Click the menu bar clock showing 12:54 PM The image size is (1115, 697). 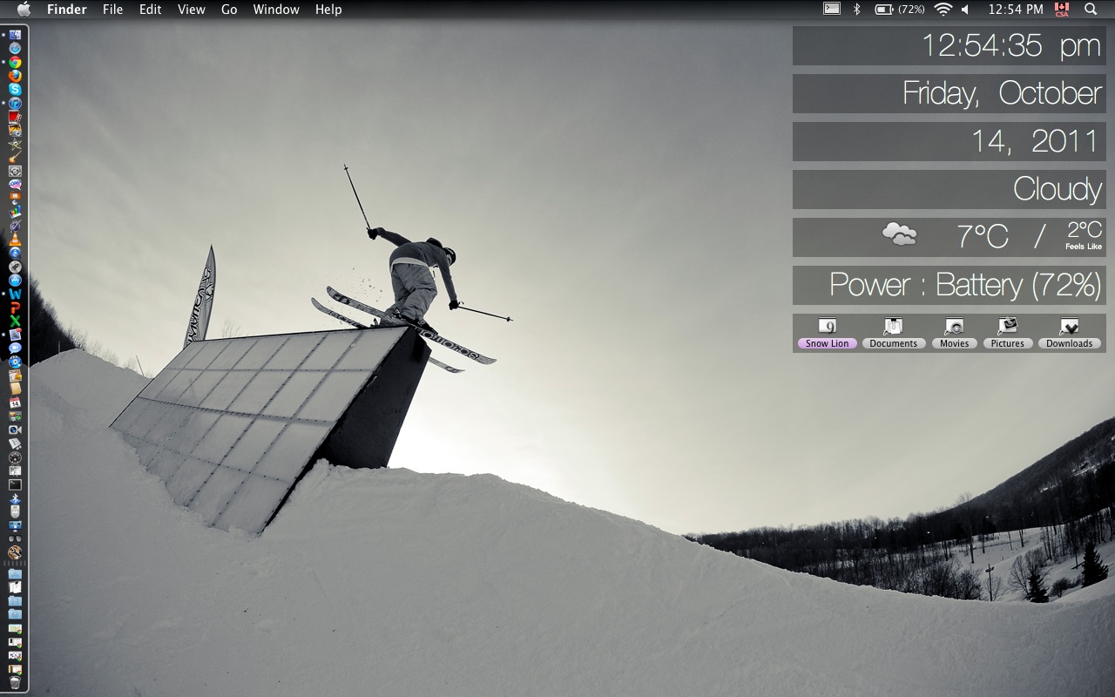coord(1015,10)
